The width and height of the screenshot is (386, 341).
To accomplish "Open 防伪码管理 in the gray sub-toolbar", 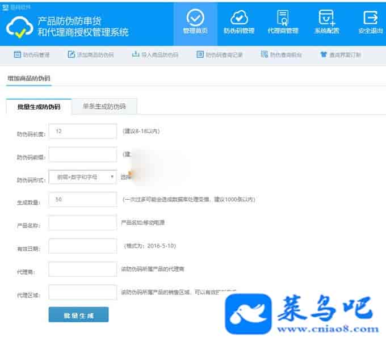I will coord(32,54).
